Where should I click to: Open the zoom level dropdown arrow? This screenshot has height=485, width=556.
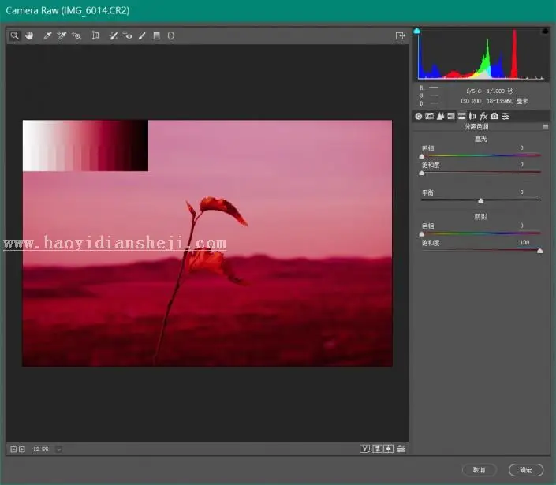pos(59,450)
